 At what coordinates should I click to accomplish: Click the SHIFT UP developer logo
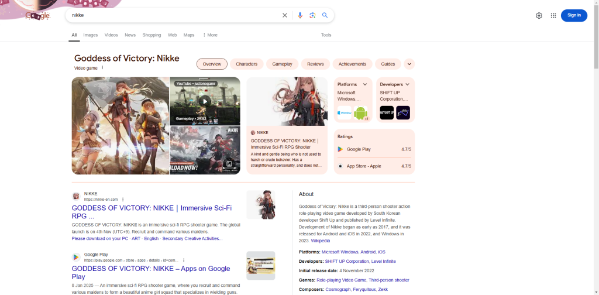tap(387, 112)
